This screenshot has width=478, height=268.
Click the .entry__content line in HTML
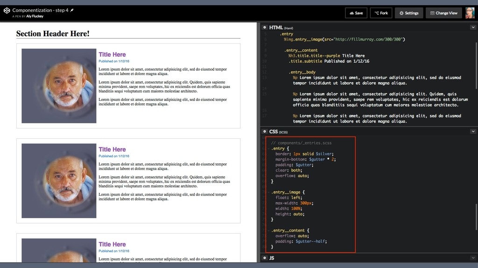301,50
